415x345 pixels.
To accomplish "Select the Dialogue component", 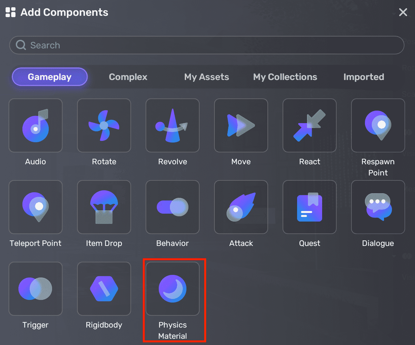I will pyautogui.click(x=378, y=207).
